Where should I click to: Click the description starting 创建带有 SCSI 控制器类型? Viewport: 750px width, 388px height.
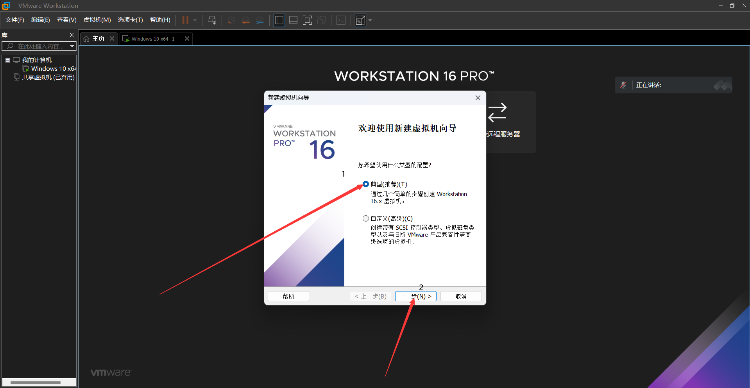(422, 234)
